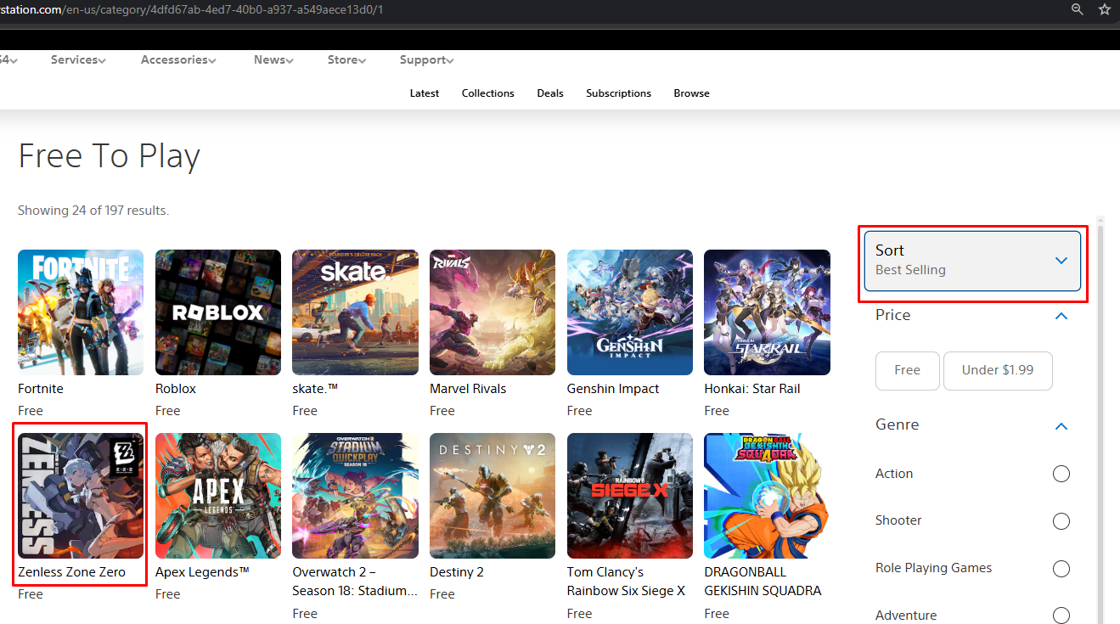The height and width of the screenshot is (624, 1120).
Task: Go to the Latest store tab
Action: click(x=425, y=93)
